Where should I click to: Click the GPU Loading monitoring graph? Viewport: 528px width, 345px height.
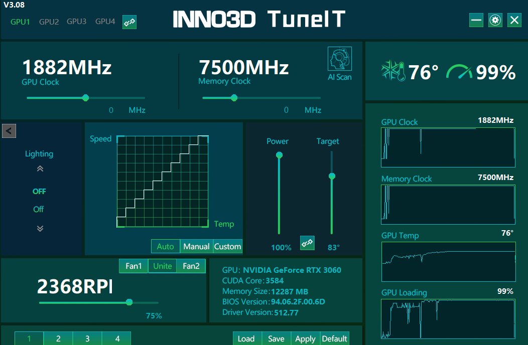448,319
